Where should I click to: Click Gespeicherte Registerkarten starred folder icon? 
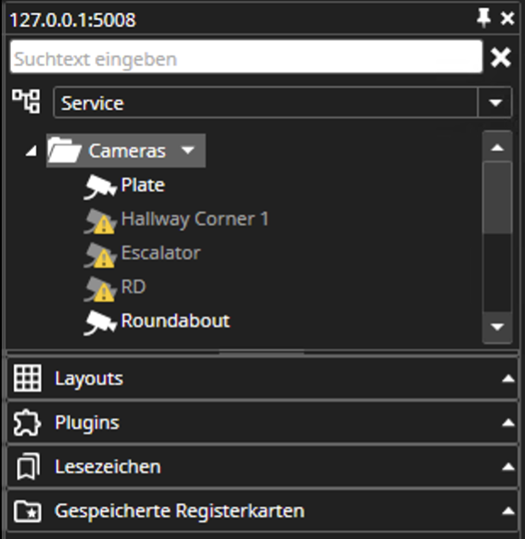27,511
